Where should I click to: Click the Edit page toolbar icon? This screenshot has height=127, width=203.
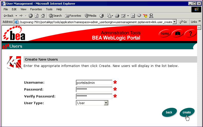coord(123,16)
